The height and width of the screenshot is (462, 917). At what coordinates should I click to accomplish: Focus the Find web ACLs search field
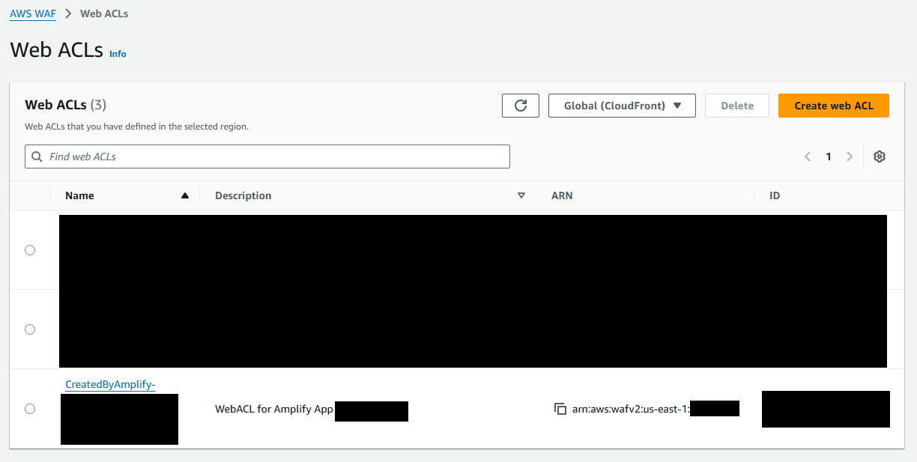pyautogui.click(x=267, y=156)
